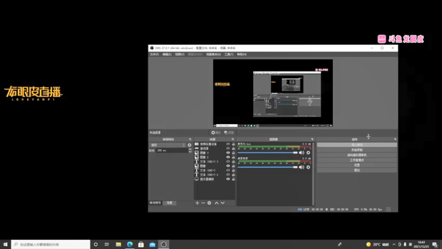Hide the 图像 3 source
442x249 pixels.
[228, 153]
